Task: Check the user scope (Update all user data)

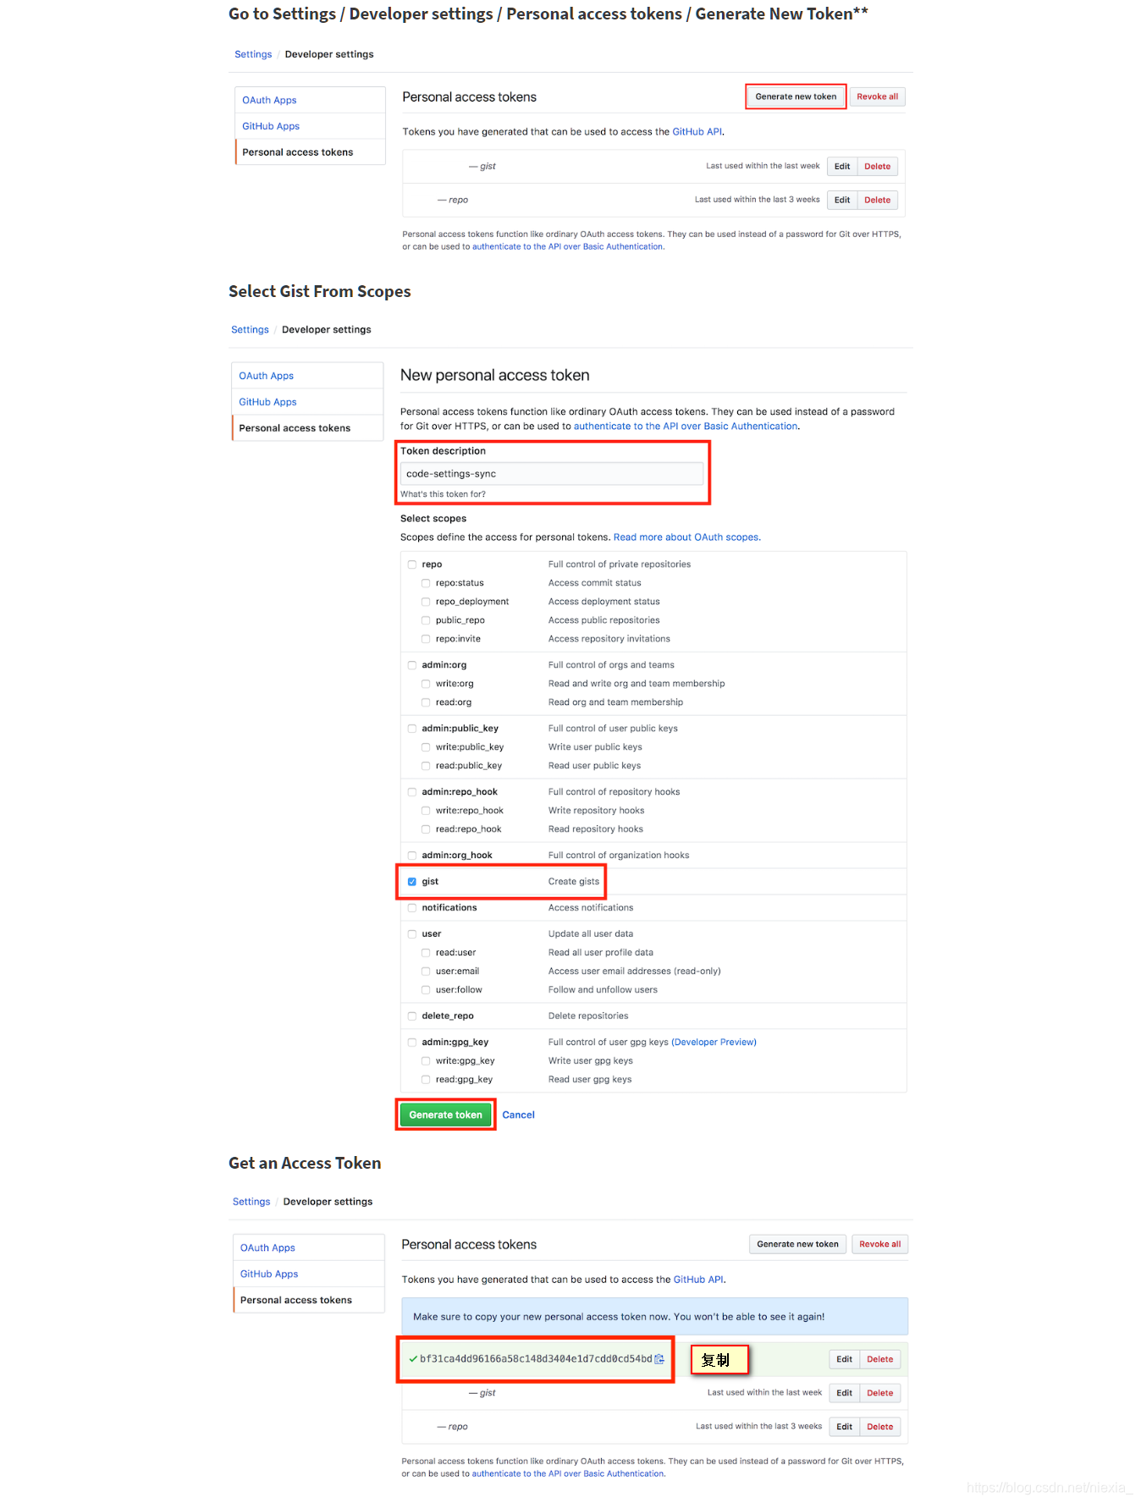Action: (412, 934)
